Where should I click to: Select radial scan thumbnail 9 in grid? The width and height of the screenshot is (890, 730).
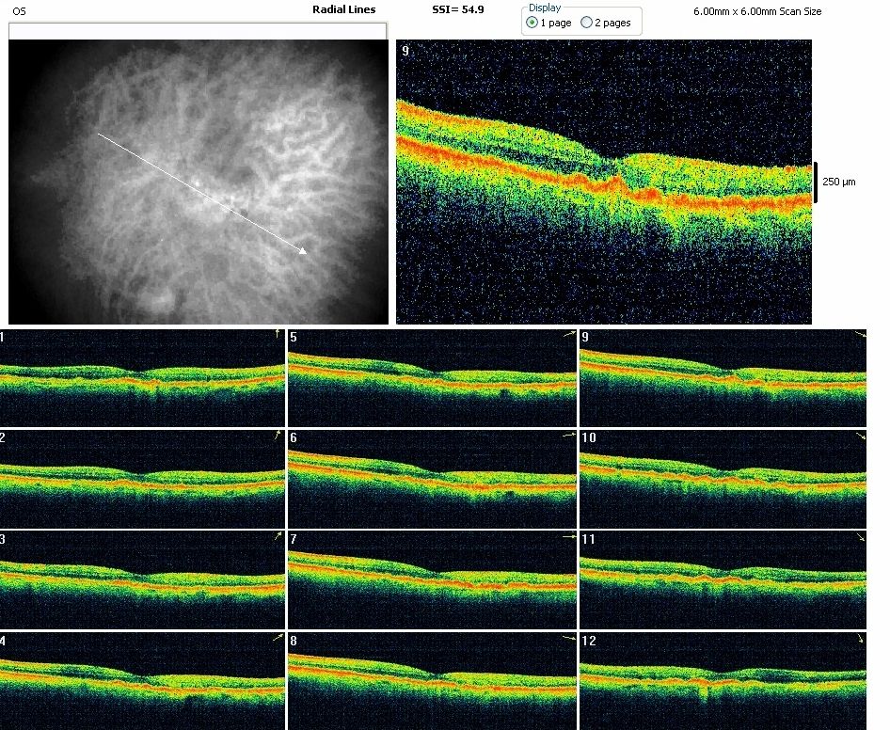(723, 376)
